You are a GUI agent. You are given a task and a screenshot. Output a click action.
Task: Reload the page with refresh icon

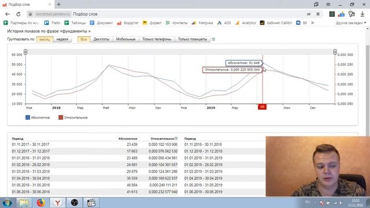18,14
